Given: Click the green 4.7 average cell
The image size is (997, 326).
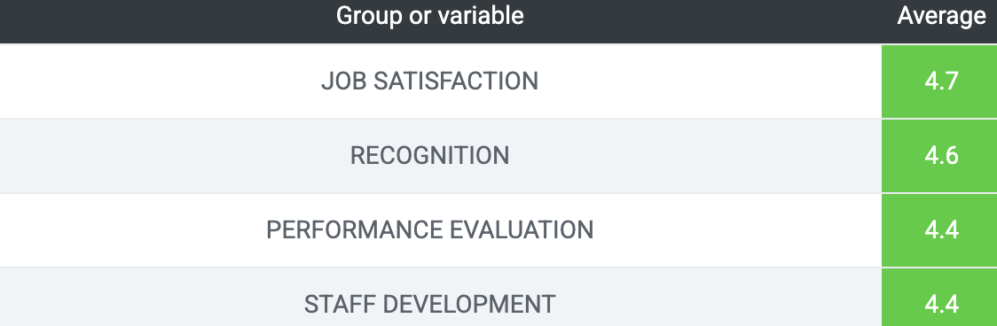Looking at the screenshot, I should pos(939,81).
